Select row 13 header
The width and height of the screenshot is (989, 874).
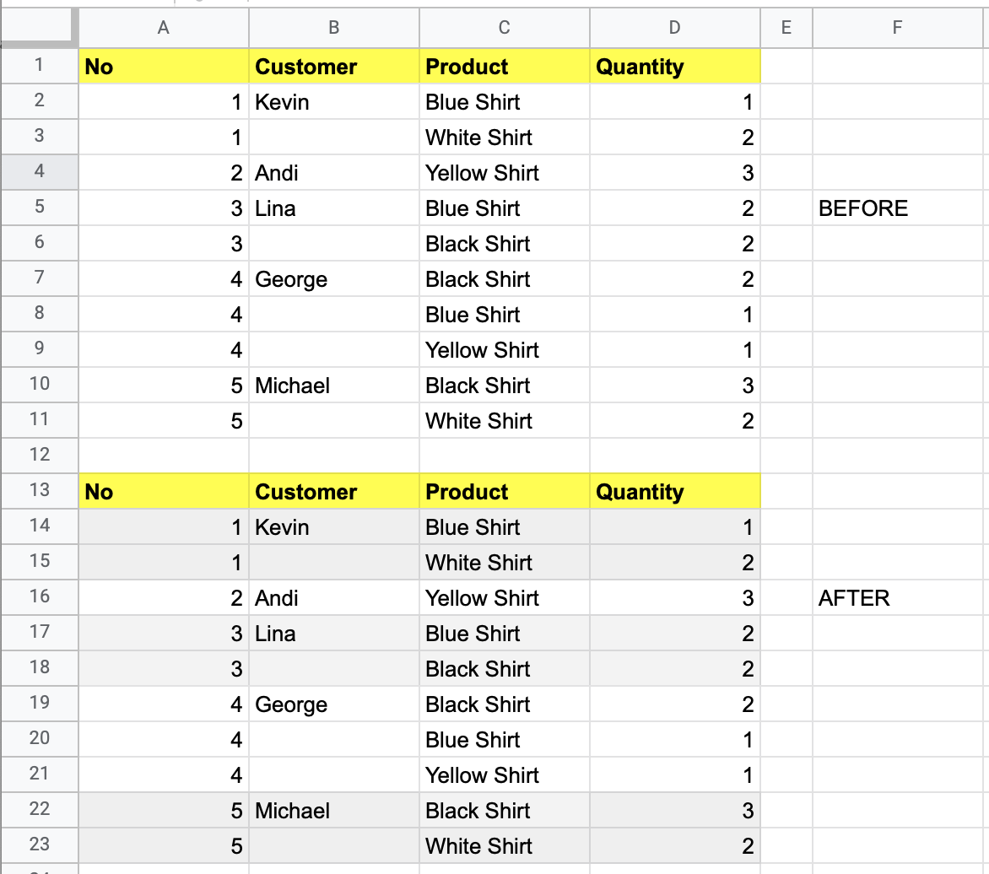[39, 491]
